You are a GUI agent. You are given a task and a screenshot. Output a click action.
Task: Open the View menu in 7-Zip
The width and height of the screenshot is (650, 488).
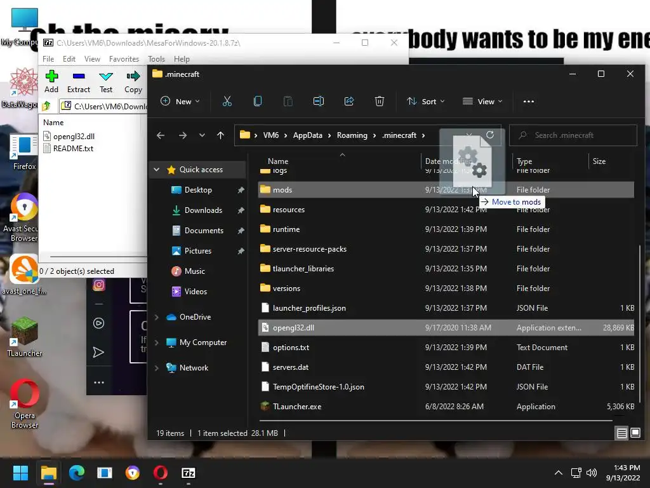[92, 59]
